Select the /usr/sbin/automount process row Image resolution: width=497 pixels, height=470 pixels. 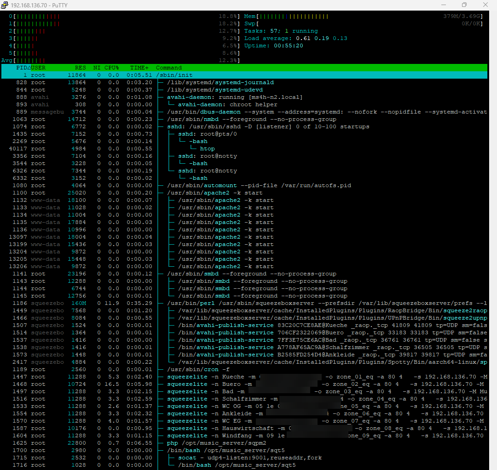pos(244,186)
